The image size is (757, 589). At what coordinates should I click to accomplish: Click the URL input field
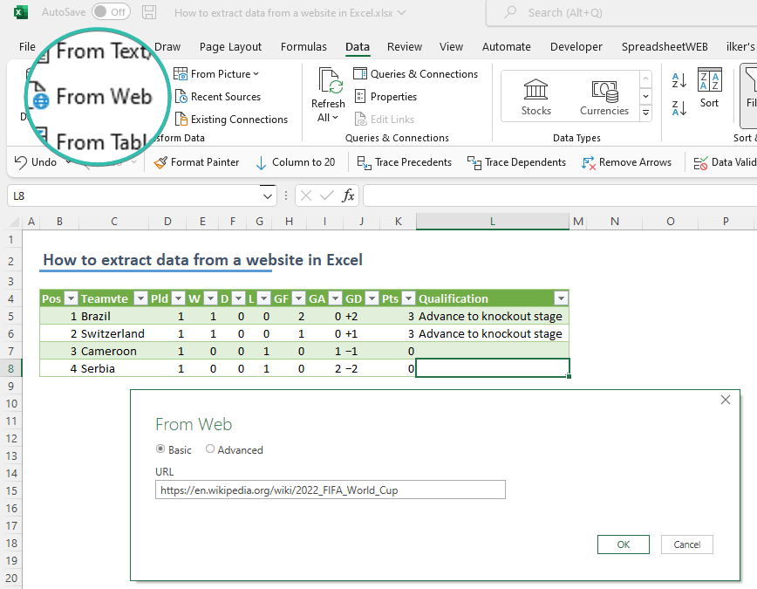click(x=330, y=490)
